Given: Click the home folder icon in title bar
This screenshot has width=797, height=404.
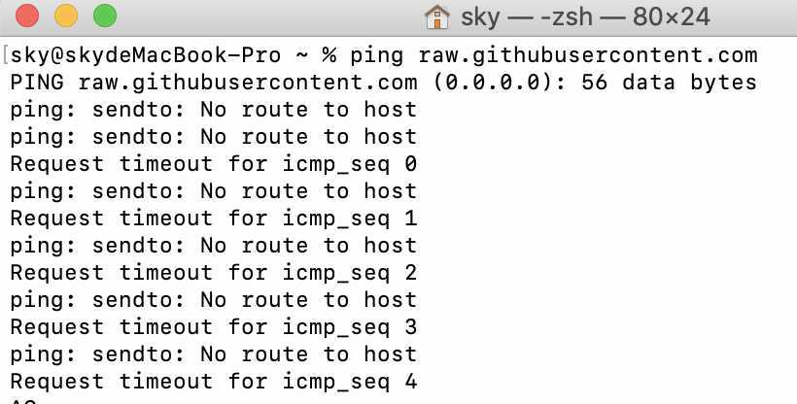Looking at the screenshot, I should [x=438, y=17].
